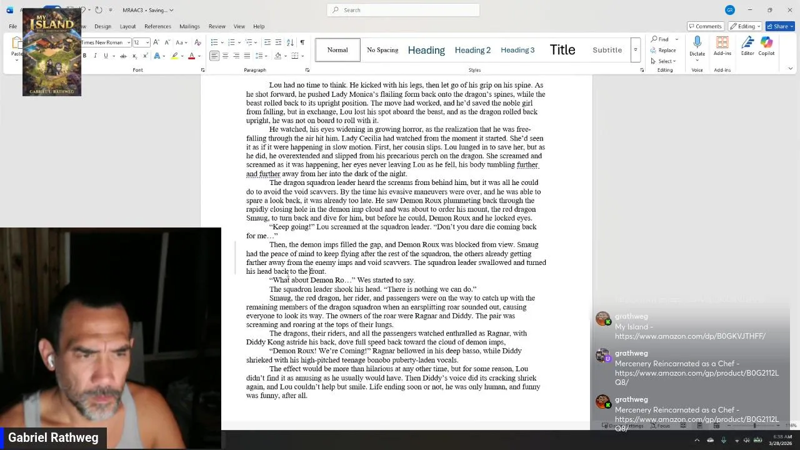Open Paragraph dialog launcher arrow
Viewport: 800px width, 450px height.
tap(307, 70)
